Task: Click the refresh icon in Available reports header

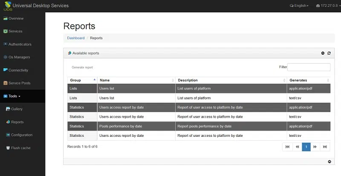Action: coord(329,53)
